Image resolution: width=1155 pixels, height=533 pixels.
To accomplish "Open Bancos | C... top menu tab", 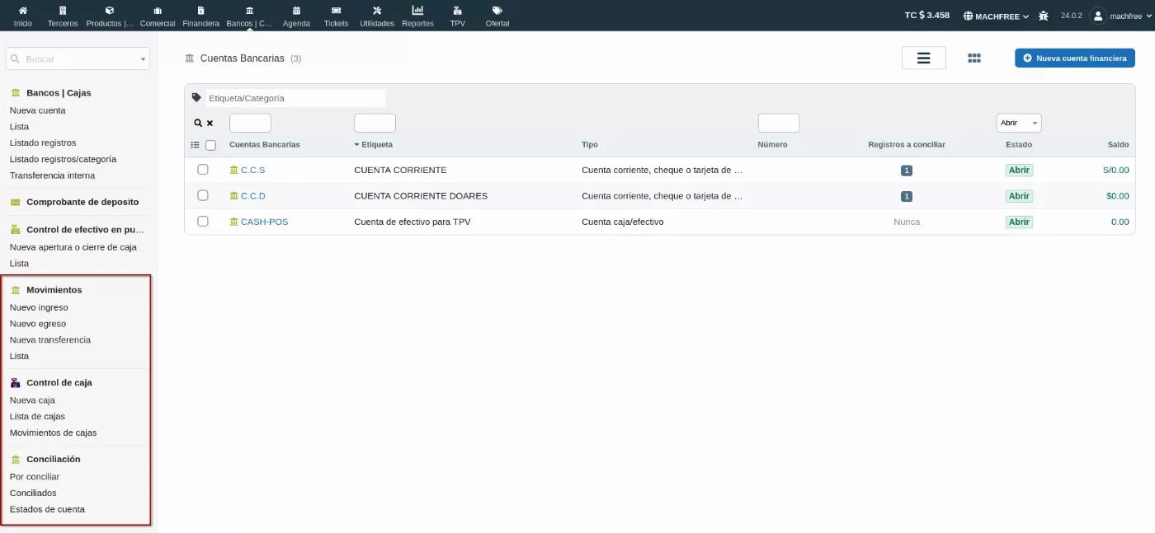I will [249, 16].
